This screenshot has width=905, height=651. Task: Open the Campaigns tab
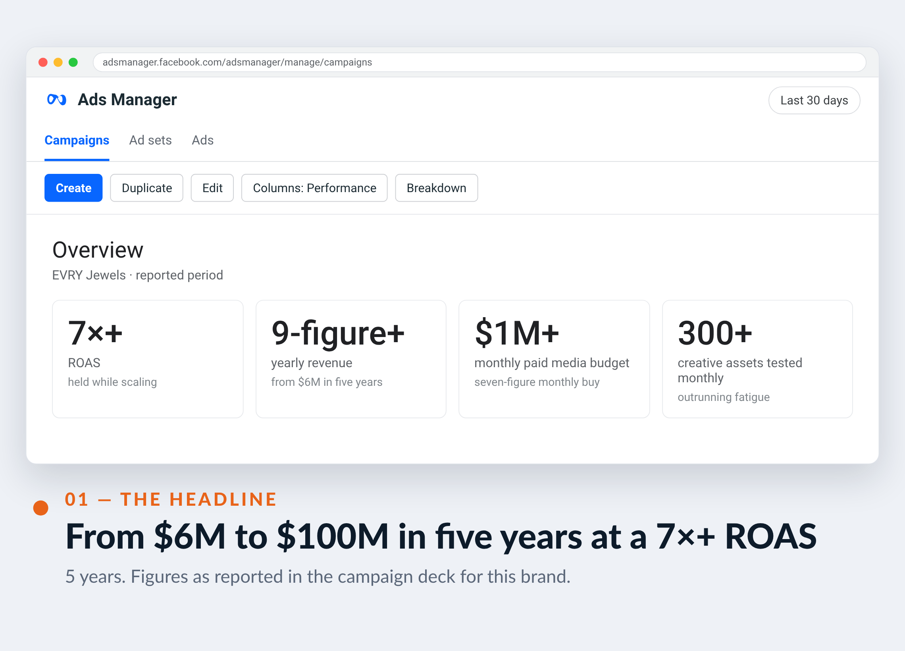tap(77, 140)
